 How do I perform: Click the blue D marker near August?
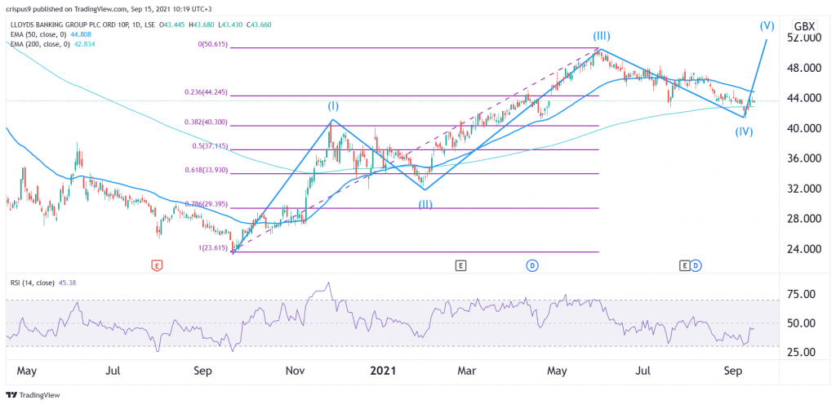696,265
